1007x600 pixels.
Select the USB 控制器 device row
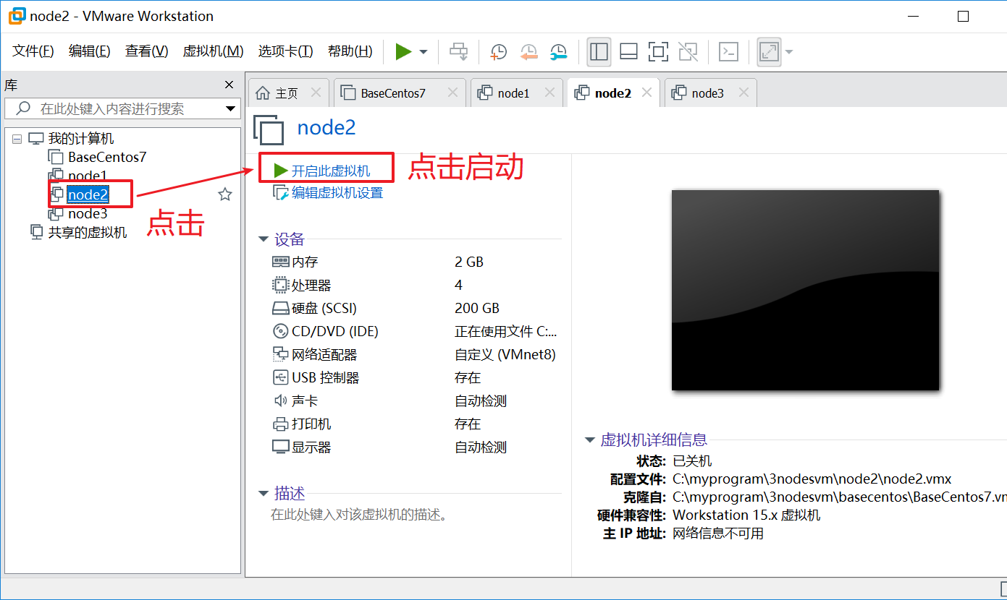pos(416,377)
